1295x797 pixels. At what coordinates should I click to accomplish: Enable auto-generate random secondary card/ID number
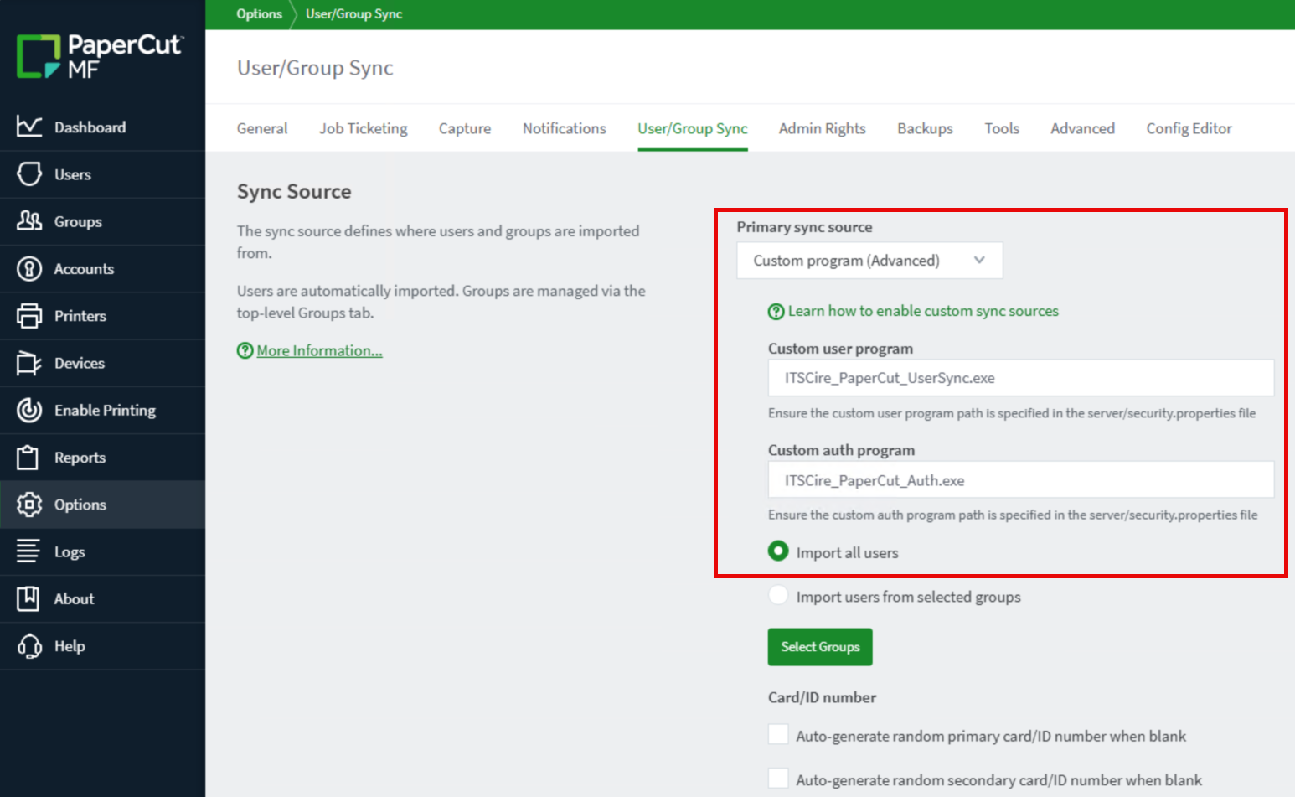coord(778,779)
